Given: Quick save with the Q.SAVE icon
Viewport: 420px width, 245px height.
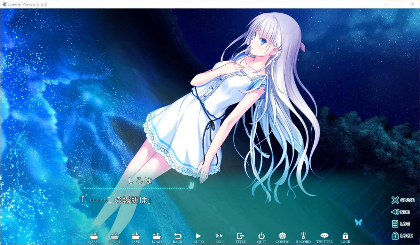Looking at the screenshot, I should (94, 238).
